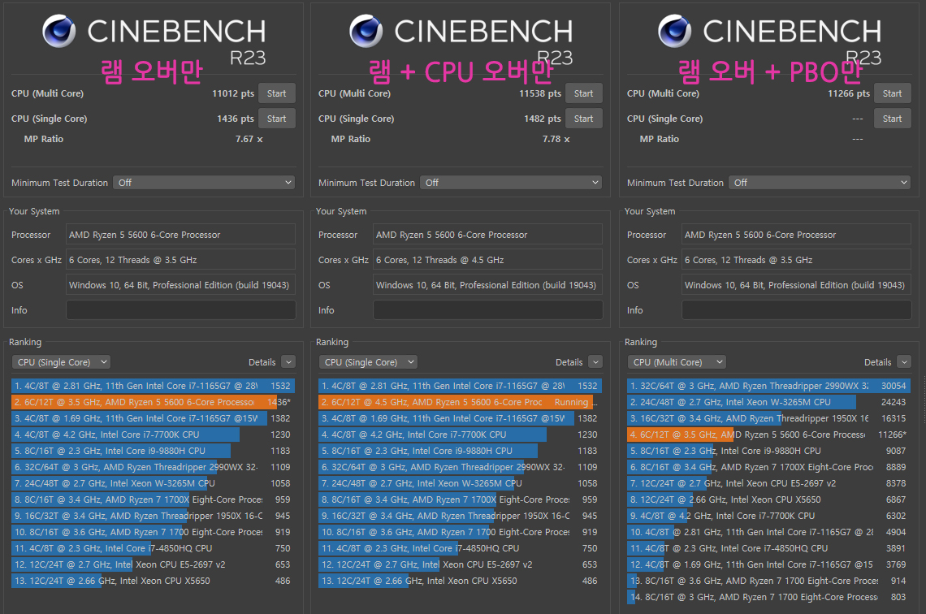Select Threadripper 1950X 16315 row in right ranking
926x614 pixels.
[769, 418]
